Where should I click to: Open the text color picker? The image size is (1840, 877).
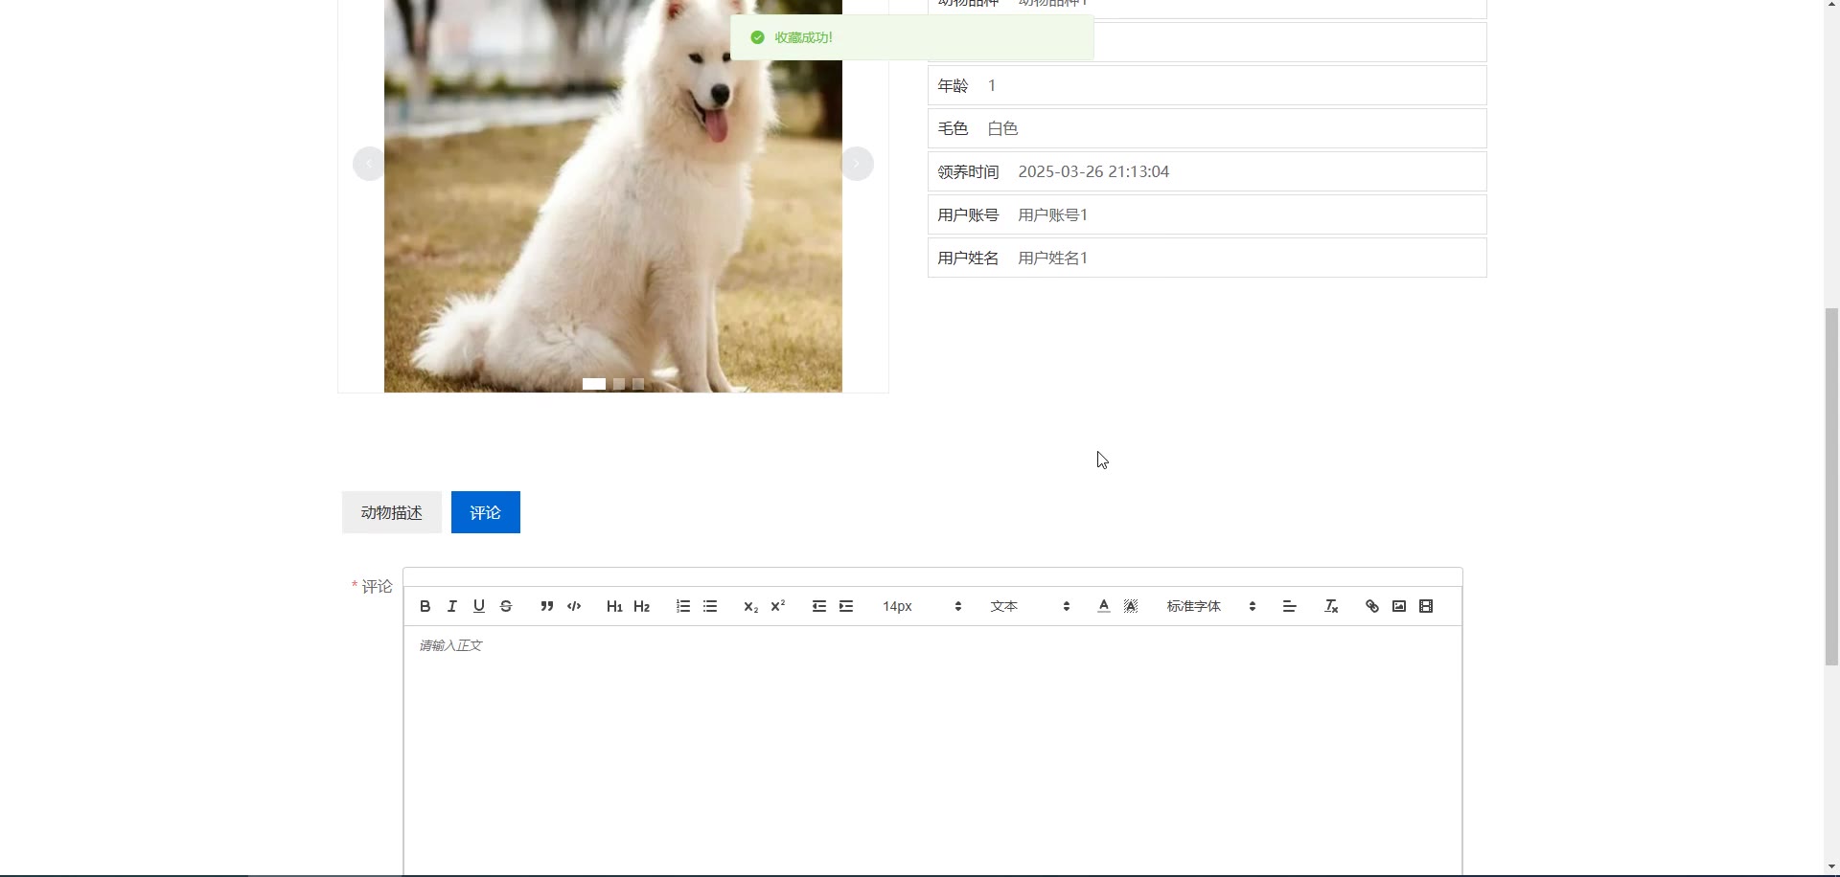pyautogui.click(x=1104, y=606)
